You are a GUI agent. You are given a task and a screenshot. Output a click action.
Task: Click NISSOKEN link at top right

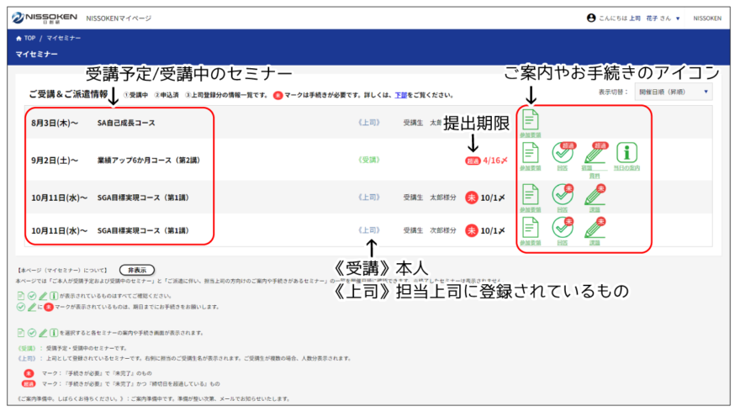pos(706,18)
